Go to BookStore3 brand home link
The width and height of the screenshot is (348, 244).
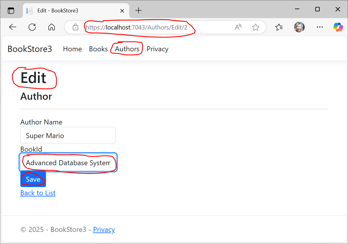click(x=30, y=49)
